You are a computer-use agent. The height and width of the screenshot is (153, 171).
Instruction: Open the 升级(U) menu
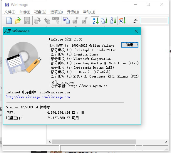click(x=73, y=12)
